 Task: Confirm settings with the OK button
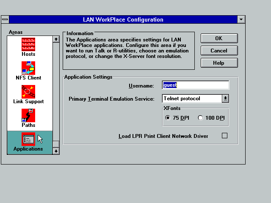click(x=219, y=38)
